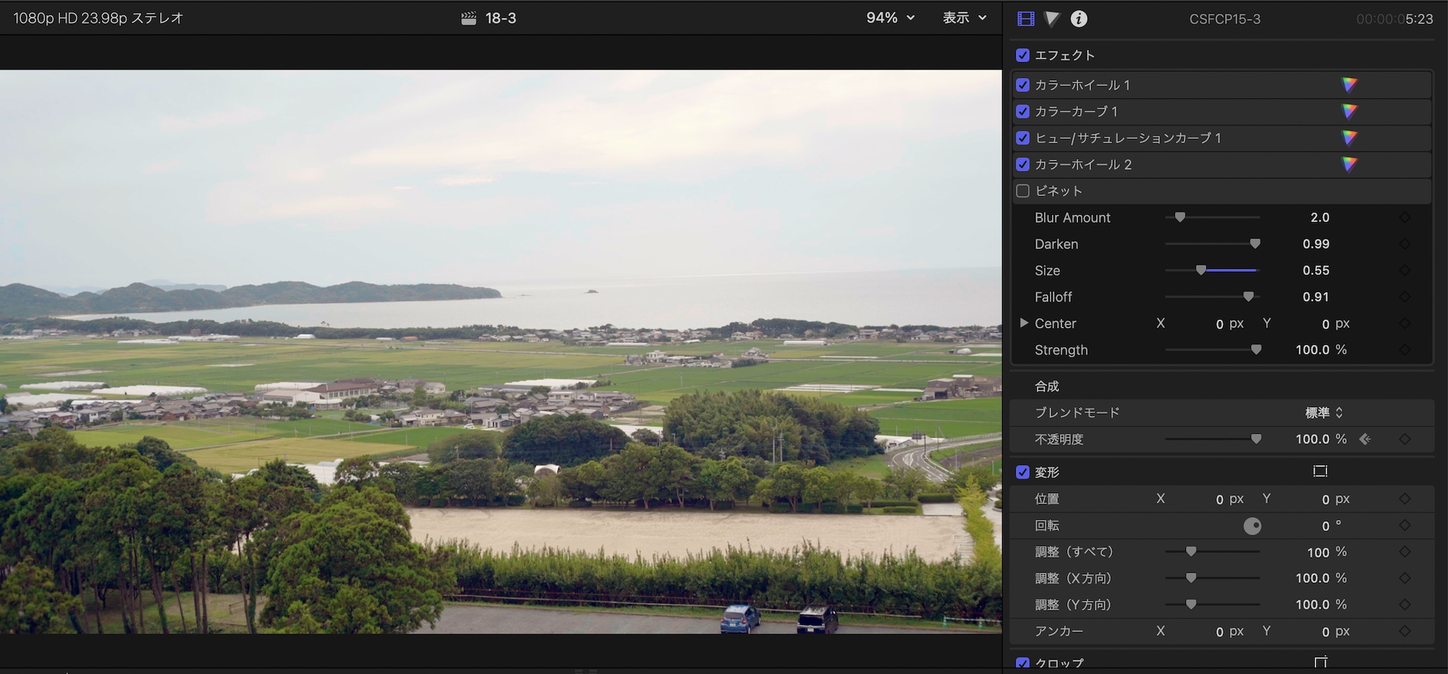
Task: Open color editor for ヒュー/サチュレーションカーブ 1
Action: [x=1349, y=138]
